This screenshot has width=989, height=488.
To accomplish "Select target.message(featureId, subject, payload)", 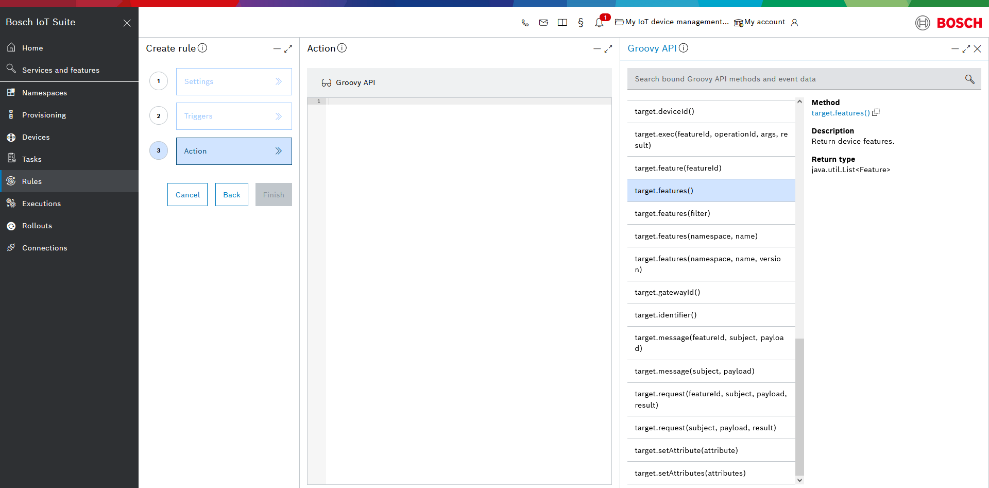I will pyautogui.click(x=711, y=343).
